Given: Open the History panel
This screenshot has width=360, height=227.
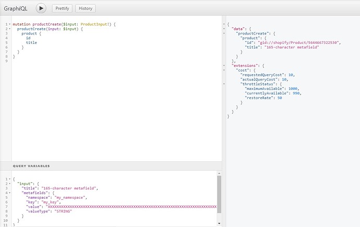Looking at the screenshot, I should coord(86,8).
